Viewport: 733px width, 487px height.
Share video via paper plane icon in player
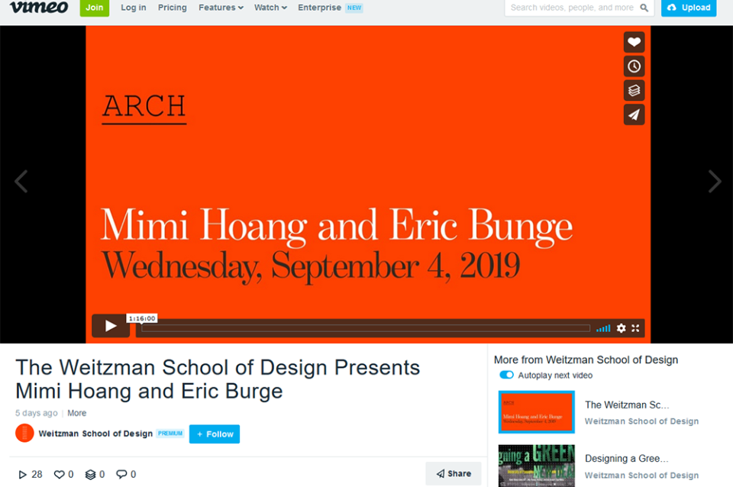tap(634, 114)
